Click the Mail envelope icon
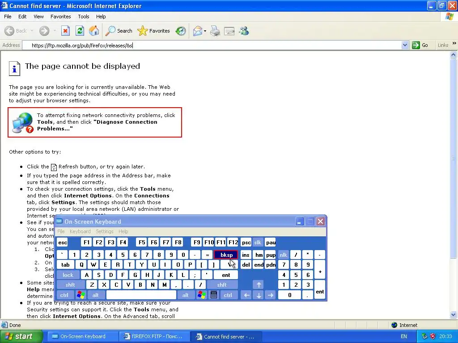Viewport: 458px width, 343px height. 198,31
